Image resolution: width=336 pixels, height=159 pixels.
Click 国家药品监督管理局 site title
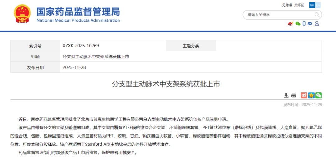point(78,11)
